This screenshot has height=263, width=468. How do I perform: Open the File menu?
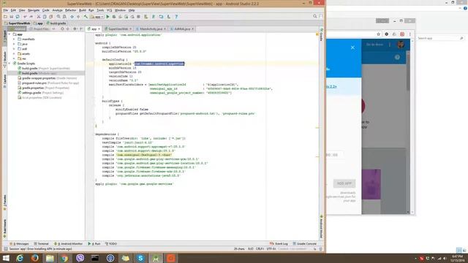point(6,10)
